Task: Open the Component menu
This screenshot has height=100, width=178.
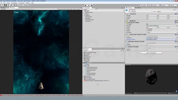Action: pyautogui.click(x=21, y=3)
